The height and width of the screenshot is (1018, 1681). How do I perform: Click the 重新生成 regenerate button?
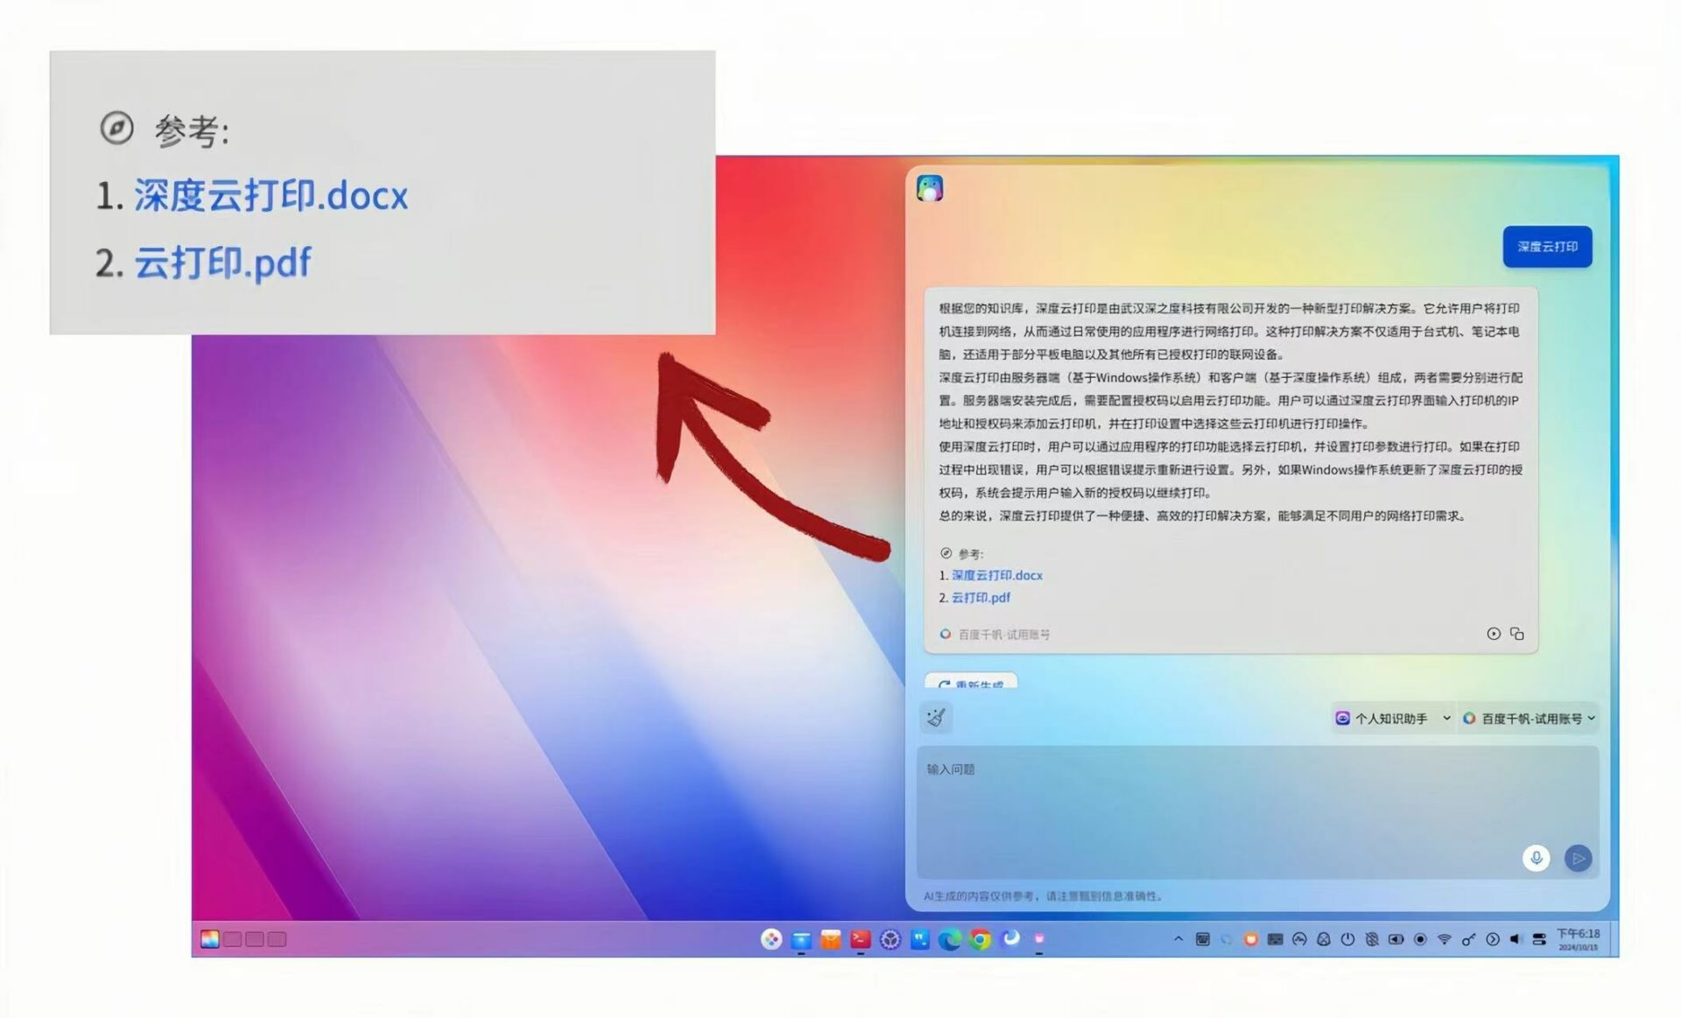point(971,681)
